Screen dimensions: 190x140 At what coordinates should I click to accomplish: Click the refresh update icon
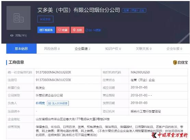pyautogui.click(x=87, y=30)
